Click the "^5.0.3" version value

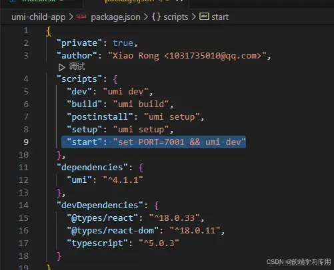click(x=159, y=243)
